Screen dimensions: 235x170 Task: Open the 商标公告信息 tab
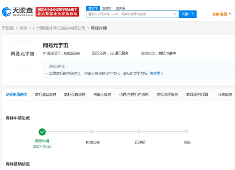[x=74, y=95]
